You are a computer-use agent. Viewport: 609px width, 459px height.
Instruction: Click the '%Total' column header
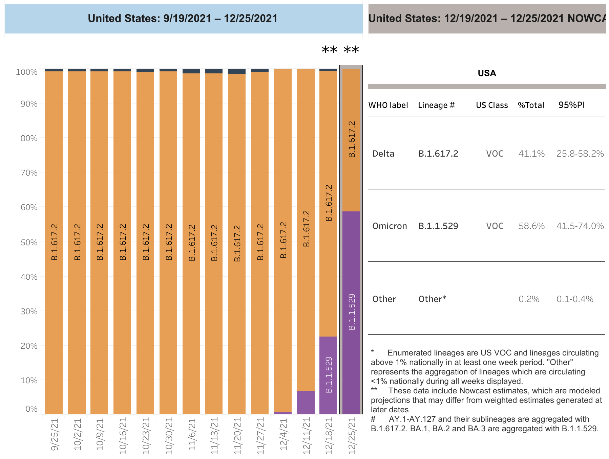coord(531,105)
